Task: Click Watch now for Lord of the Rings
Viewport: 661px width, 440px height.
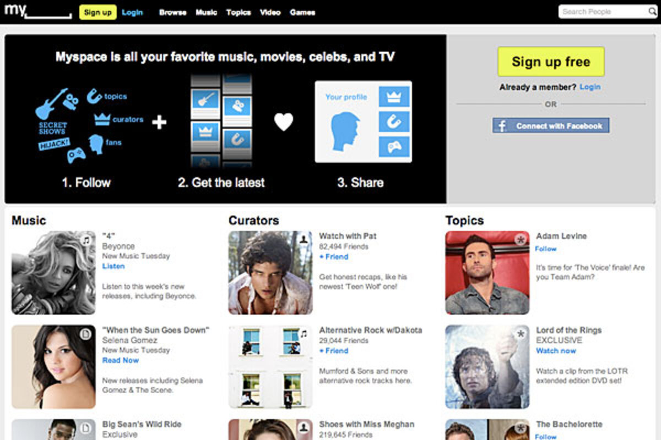Action: click(x=556, y=351)
